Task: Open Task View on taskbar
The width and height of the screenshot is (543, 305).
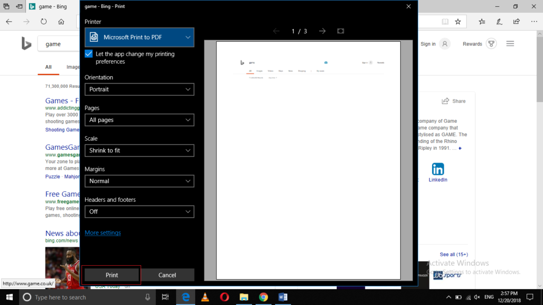Action: coord(165,297)
